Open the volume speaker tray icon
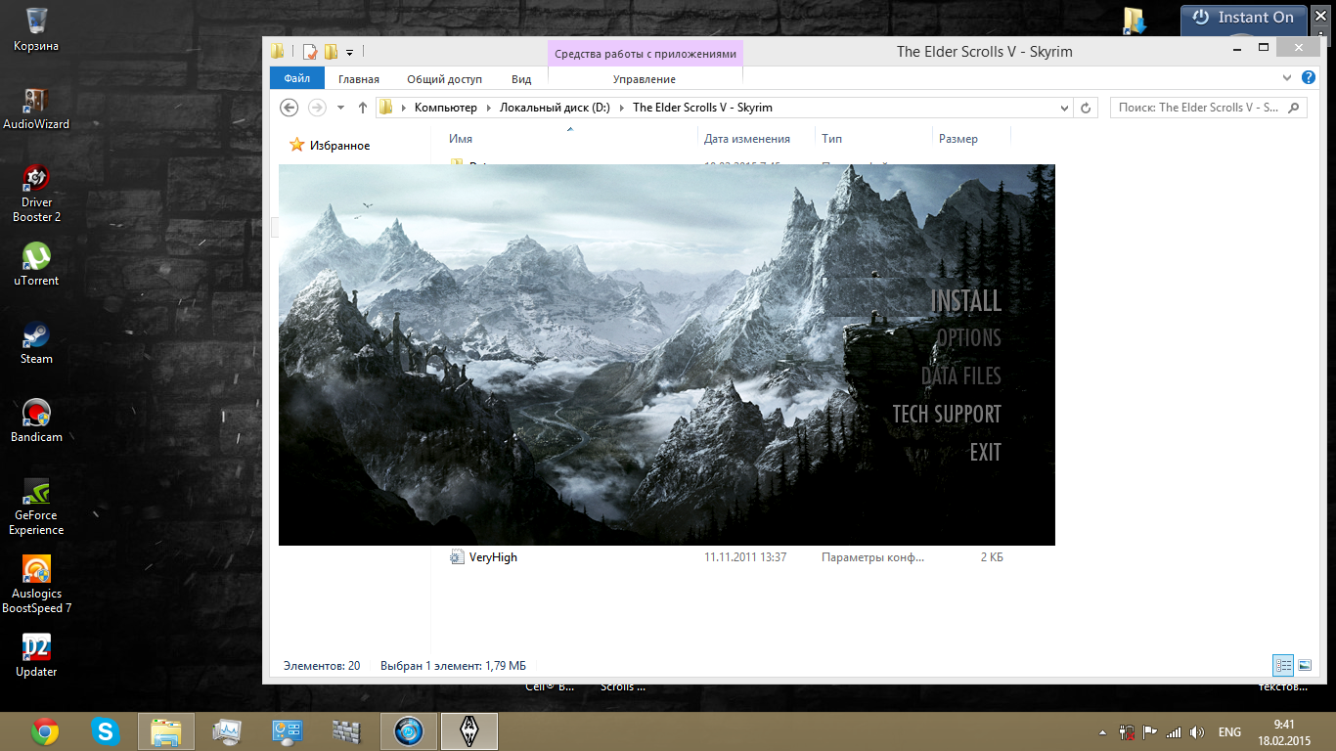 [1197, 732]
